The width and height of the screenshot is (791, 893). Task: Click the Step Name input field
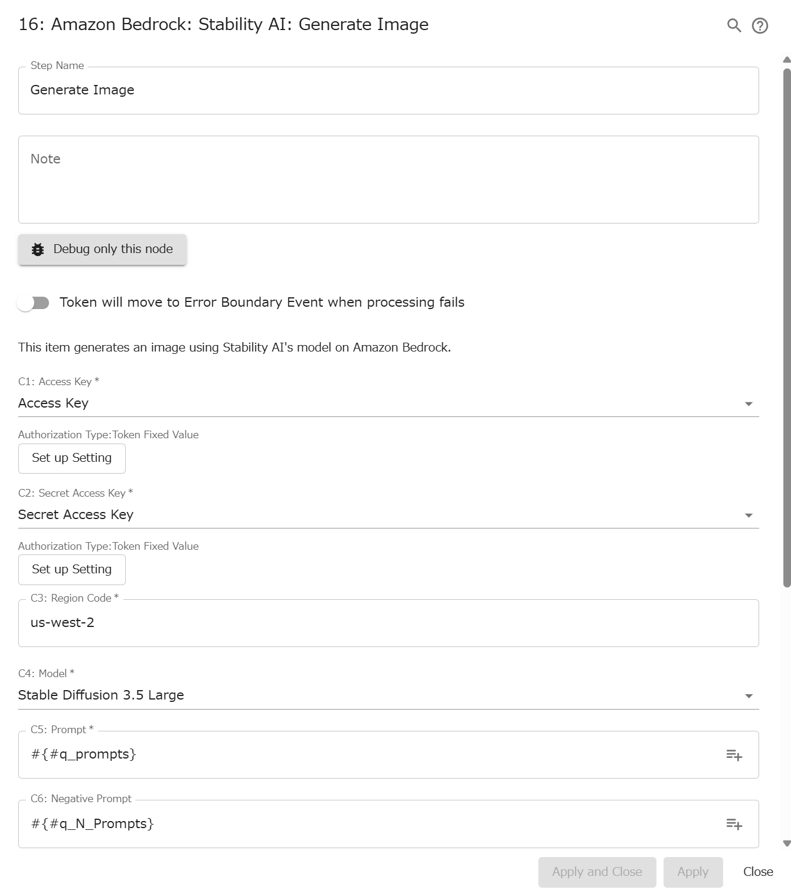pyautogui.click(x=390, y=90)
